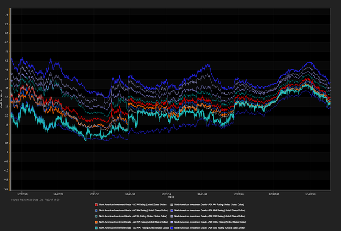Screen dimensions: 341x231
Task: Click the 12/20/16 date axis label
Action: click(238, 194)
